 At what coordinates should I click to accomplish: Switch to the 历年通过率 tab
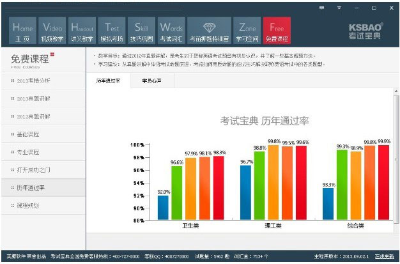point(108,81)
